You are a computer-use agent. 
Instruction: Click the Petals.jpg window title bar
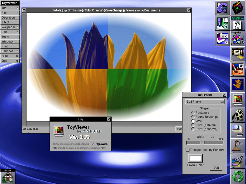point(106,10)
